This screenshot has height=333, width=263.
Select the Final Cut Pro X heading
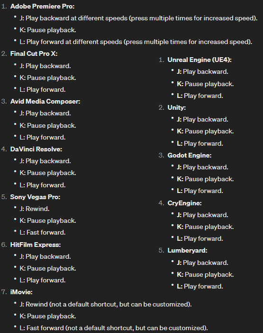[34, 54]
